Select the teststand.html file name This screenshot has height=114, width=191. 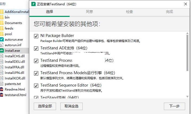click(15, 95)
